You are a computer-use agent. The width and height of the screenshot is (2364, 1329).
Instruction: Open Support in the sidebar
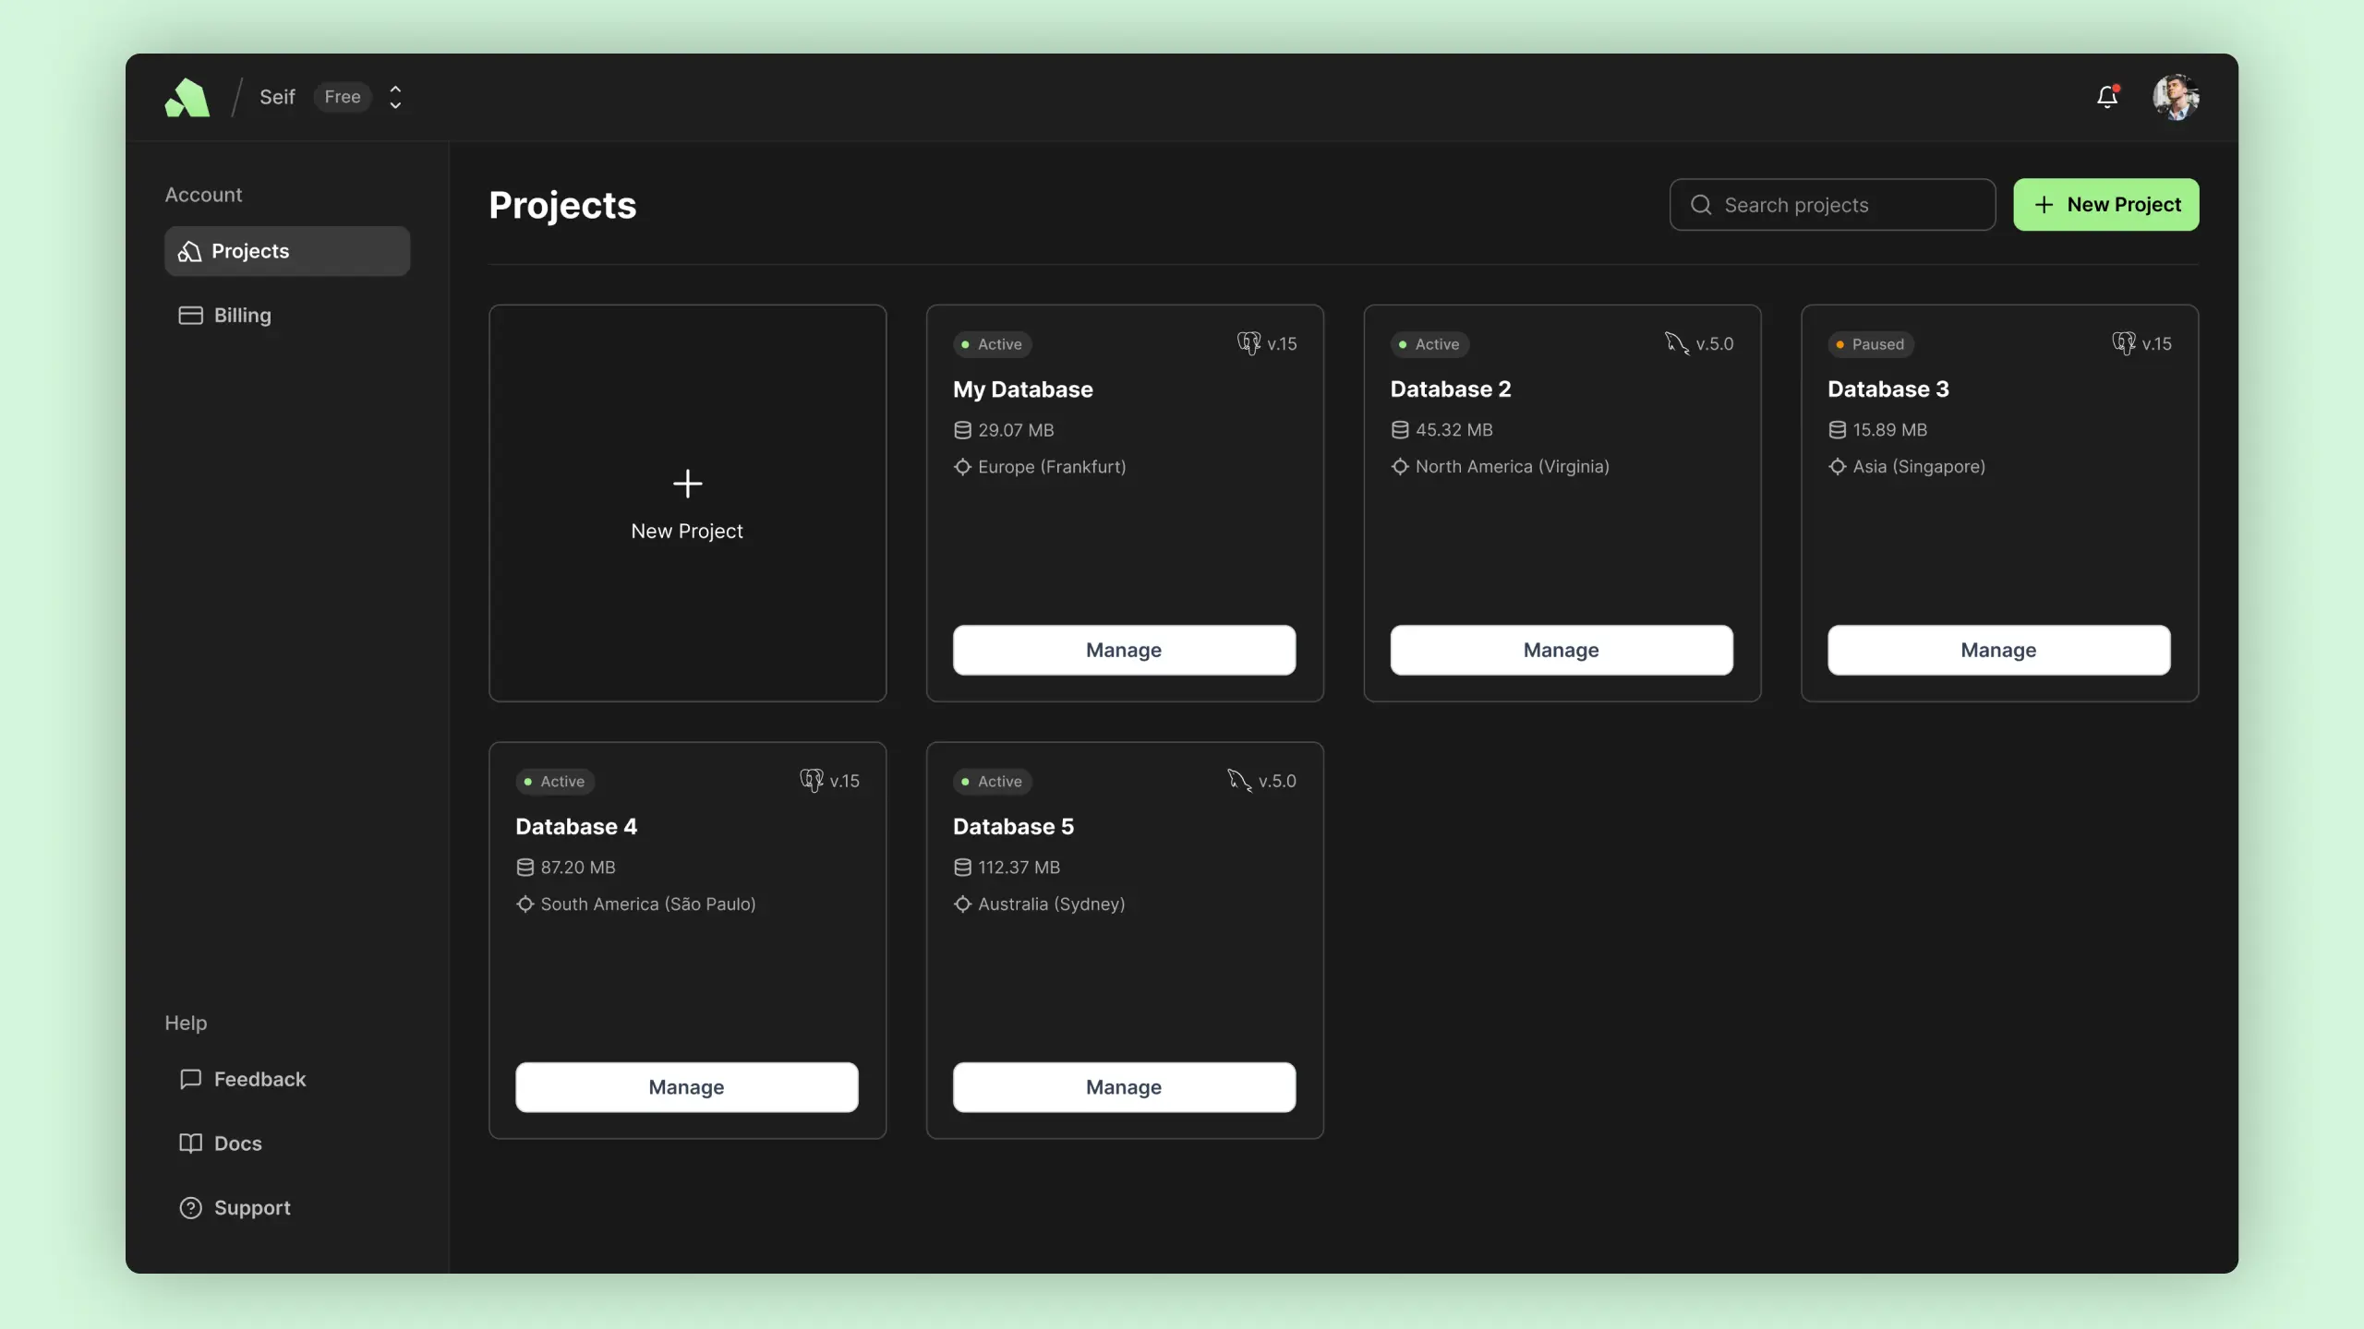(x=251, y=1207)
